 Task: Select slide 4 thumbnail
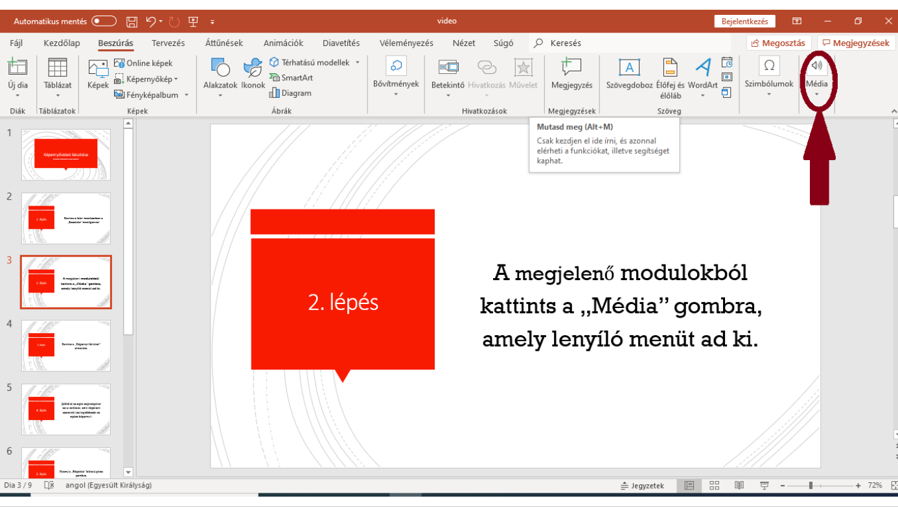pos(66,346)
